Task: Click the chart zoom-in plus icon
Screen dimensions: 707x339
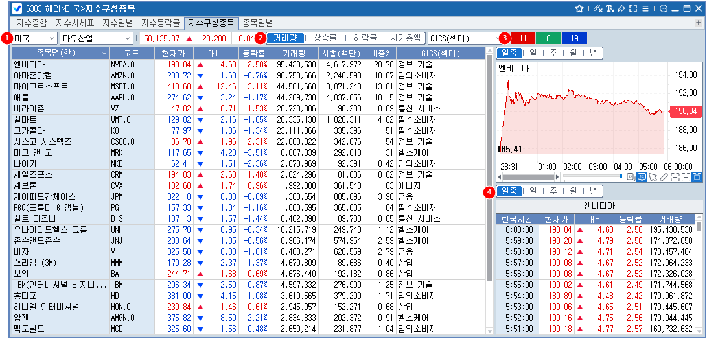Action: tap(686, 177)
